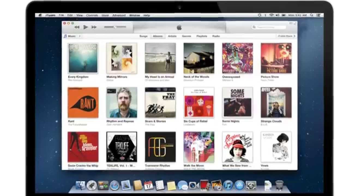Screen dimensions: 349x196
Task: Switch to the Playlists tab
Action: [202, 36]
